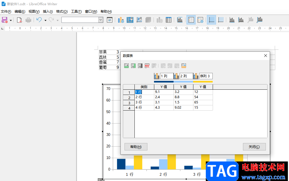Toggle Legend On/Off
289x181 pixels.
[191, 20]
